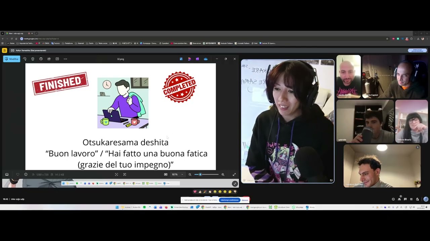Viewport: 430px width, 241px height.
Task: Open meeting details info icon in Meet
Action: coord(393,199)
